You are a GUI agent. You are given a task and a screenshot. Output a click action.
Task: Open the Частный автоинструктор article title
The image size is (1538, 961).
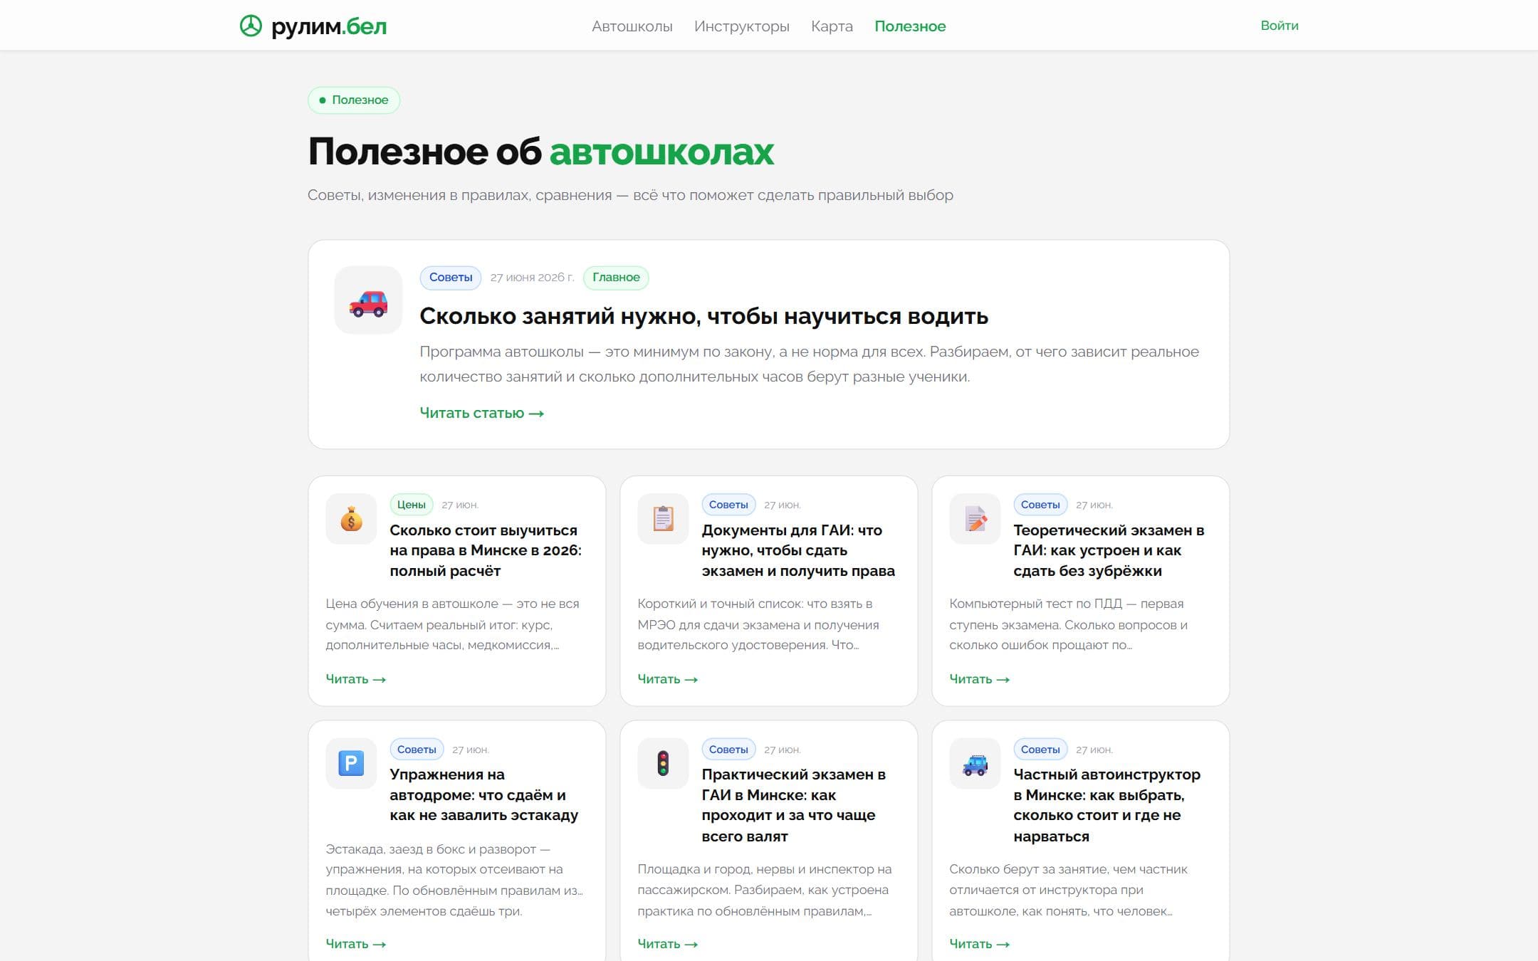tap(1107, 805)
